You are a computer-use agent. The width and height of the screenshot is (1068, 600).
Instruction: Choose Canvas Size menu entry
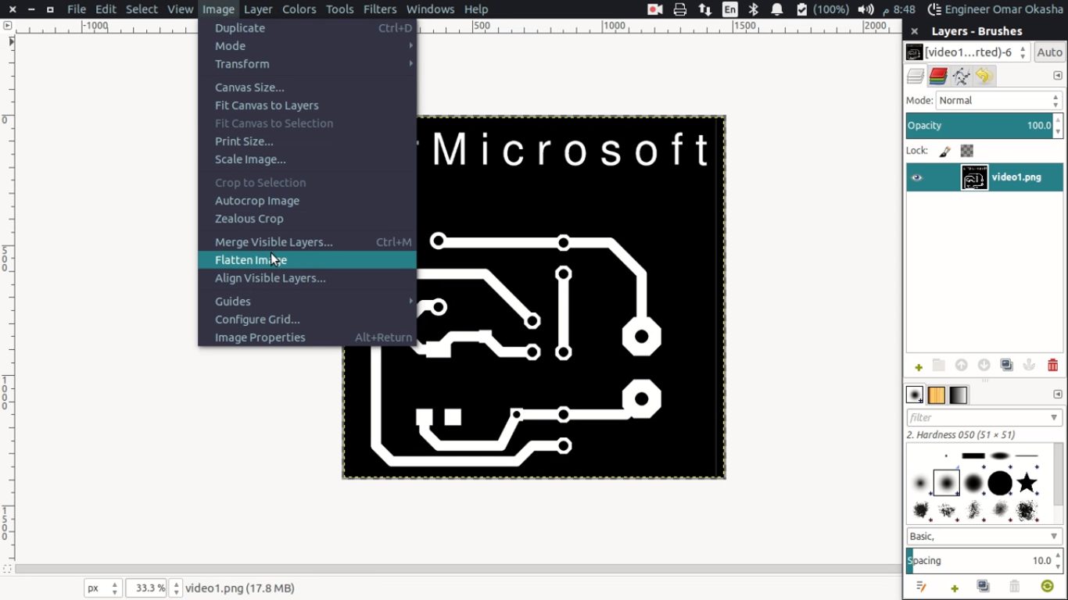[x=307, y=87]
